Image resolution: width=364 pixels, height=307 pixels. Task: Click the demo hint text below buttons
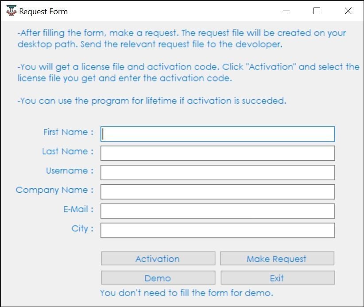point(186,293)
